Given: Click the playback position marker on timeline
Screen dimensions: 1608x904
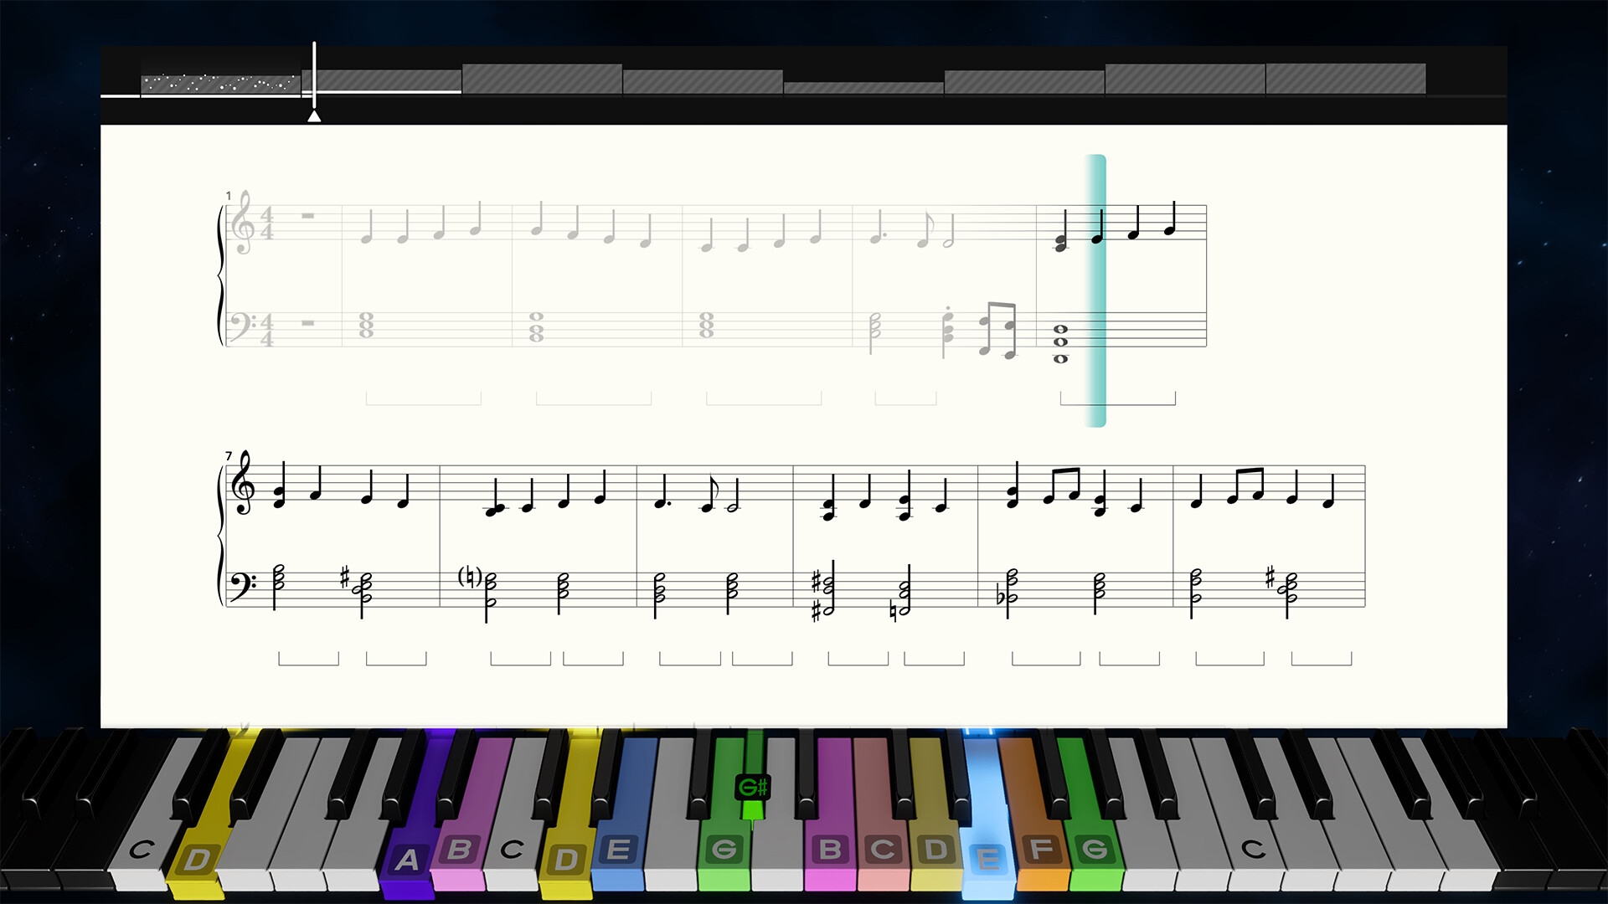Looking at the screenshot, I should (x=315, y=110).
